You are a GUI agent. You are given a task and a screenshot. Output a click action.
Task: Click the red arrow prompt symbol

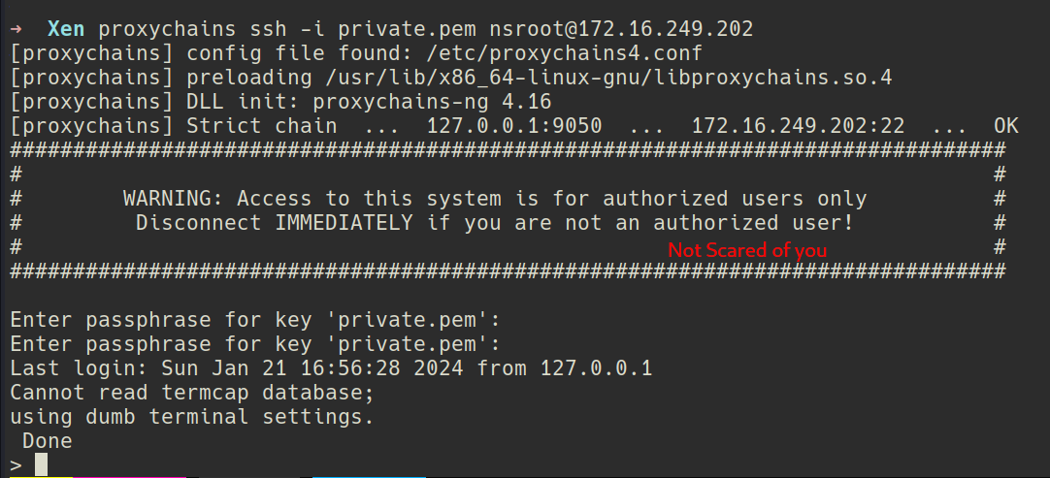click(x=16, y=29)
